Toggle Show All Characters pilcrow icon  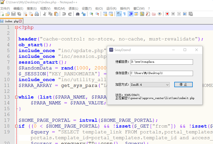[x=124, y=14]
